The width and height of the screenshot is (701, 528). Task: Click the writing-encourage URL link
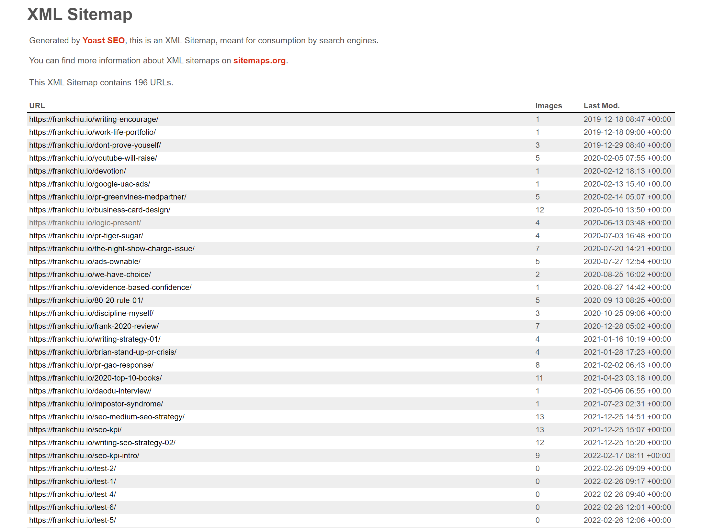tap(94, 119)
